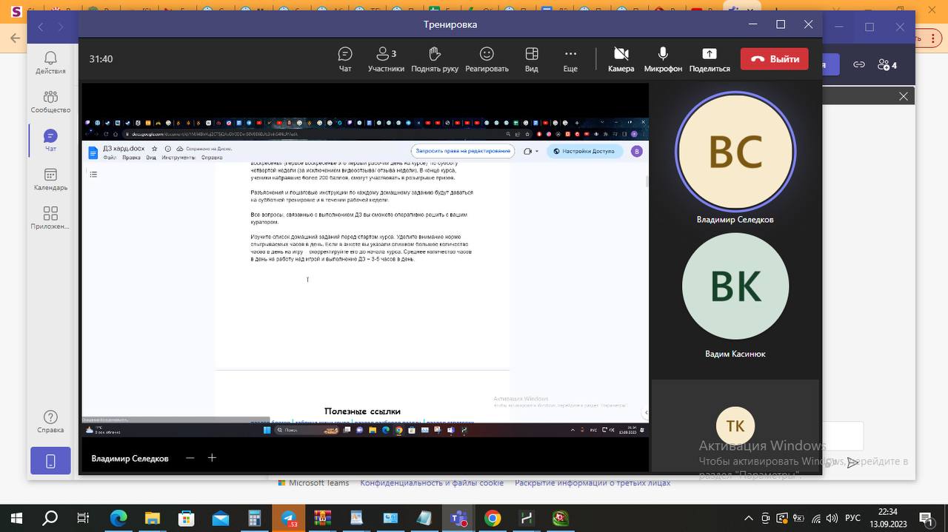Open Раскрытие информации о третьих лицах link
The image size is (948, 532).
[592, 483]
